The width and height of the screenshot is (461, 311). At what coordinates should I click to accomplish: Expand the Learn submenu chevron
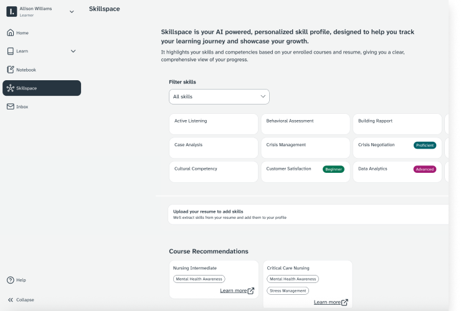coord(73,51)
